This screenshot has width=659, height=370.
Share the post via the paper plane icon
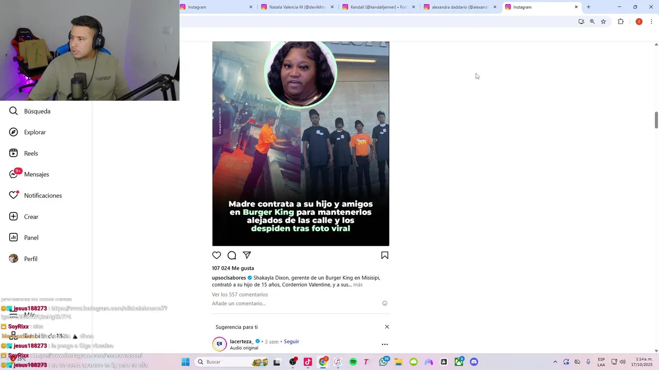pos(247,255)
